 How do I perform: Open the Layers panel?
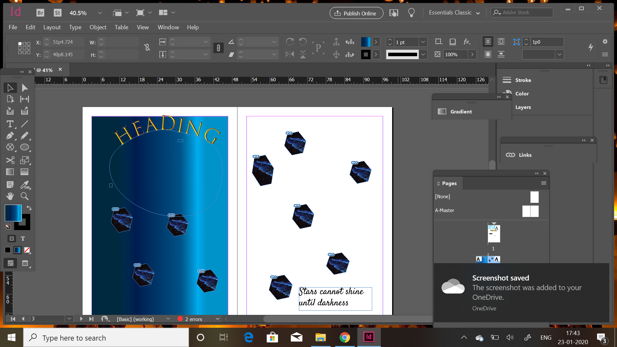(523, 107)
